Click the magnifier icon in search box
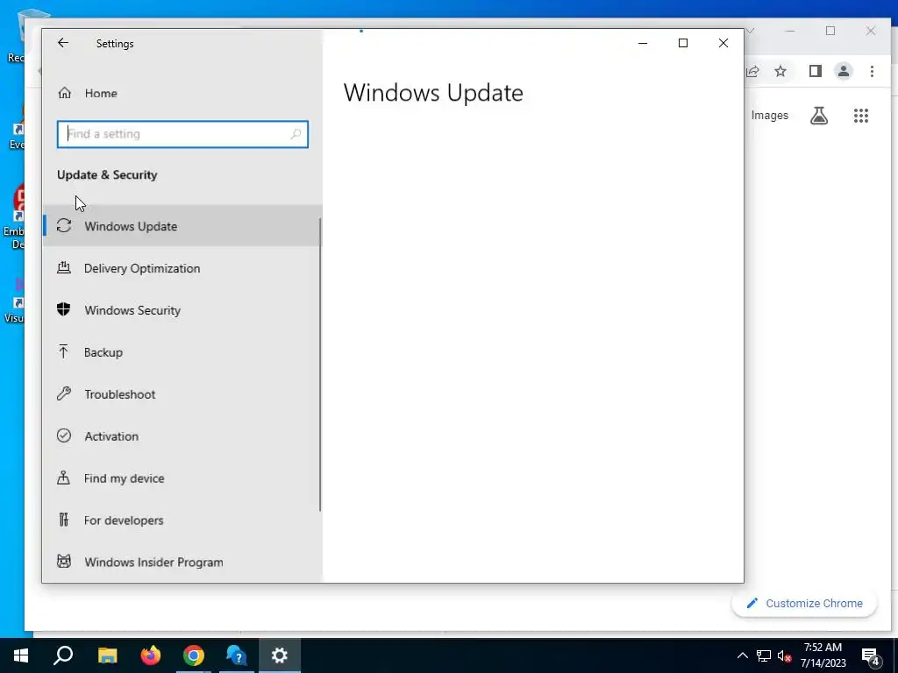This screenshot has height=673, width=898. click(296, 134)
